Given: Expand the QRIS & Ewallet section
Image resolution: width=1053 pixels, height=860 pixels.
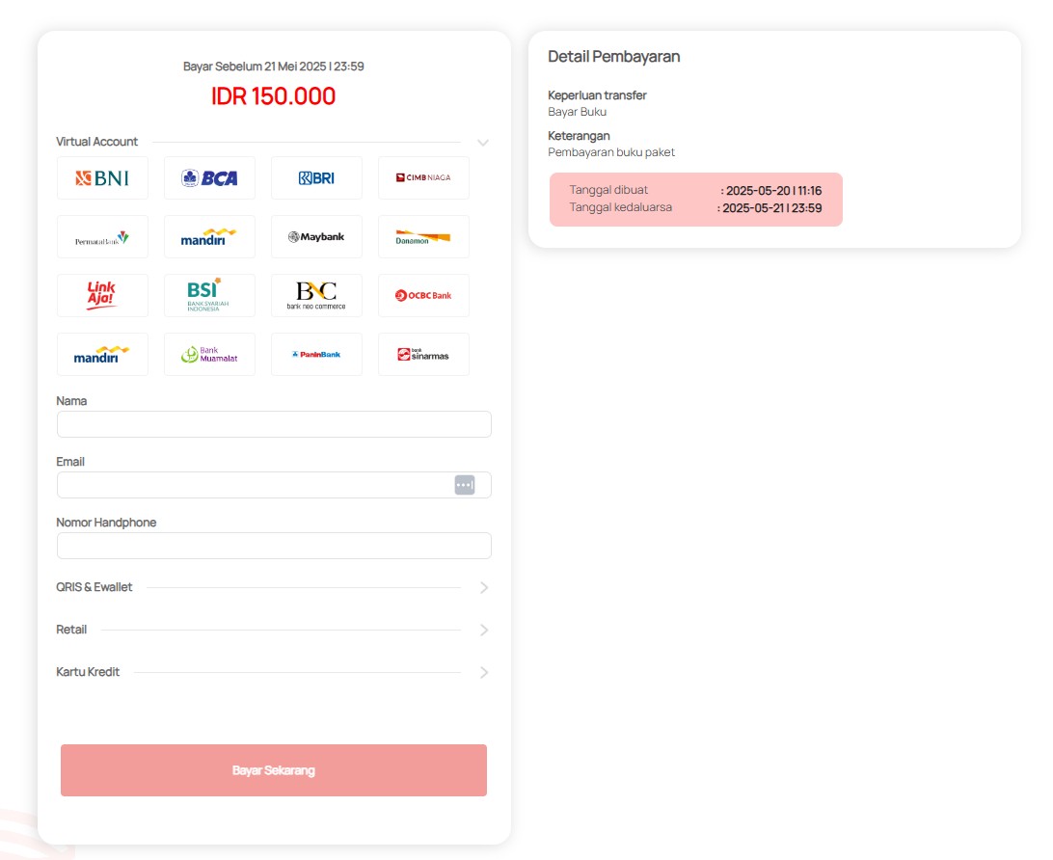Looking at the screenshot, I should (x=484, y=587).
